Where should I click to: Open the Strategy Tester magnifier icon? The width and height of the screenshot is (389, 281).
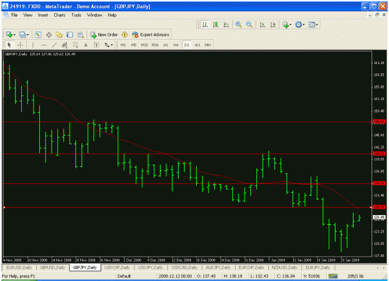coord(80,35)
